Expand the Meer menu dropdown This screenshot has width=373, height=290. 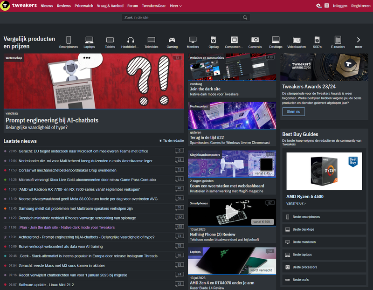pyautogui.click(x=176, y=6)
